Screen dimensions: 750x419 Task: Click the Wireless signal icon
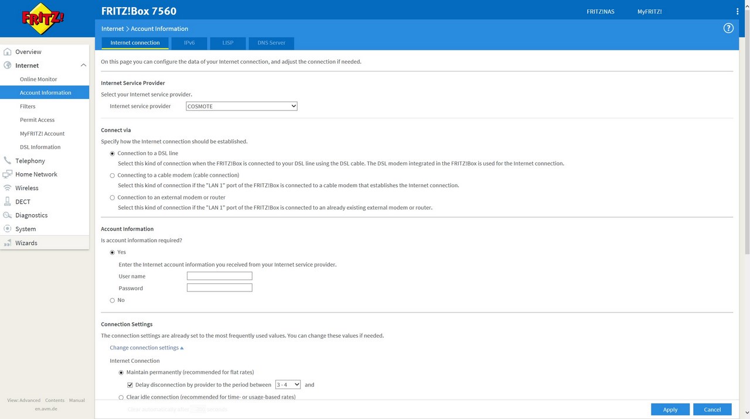[8, 188]
